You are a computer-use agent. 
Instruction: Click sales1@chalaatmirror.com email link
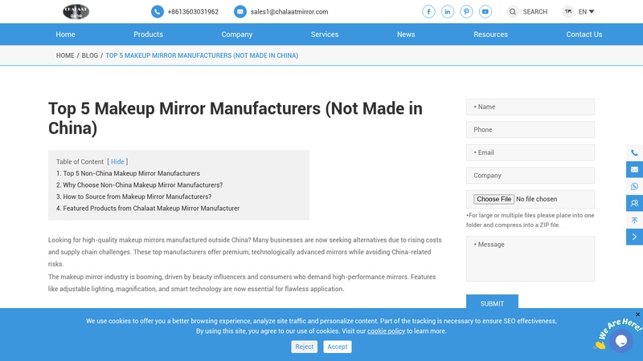coord(289,12)
